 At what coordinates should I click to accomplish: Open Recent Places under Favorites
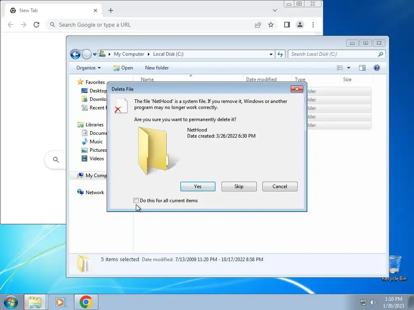tap(94, 107)
